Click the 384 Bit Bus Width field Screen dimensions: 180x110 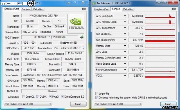pyautogui.click(x=73, y=64)
